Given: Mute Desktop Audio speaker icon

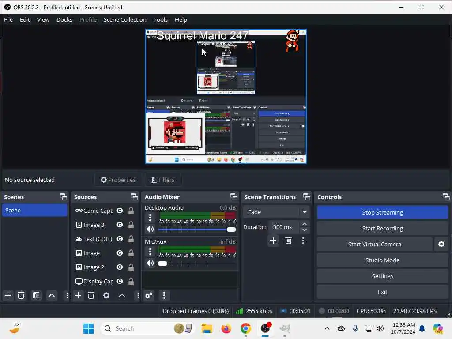Looking at the screenshot, I should coord(150,229).
